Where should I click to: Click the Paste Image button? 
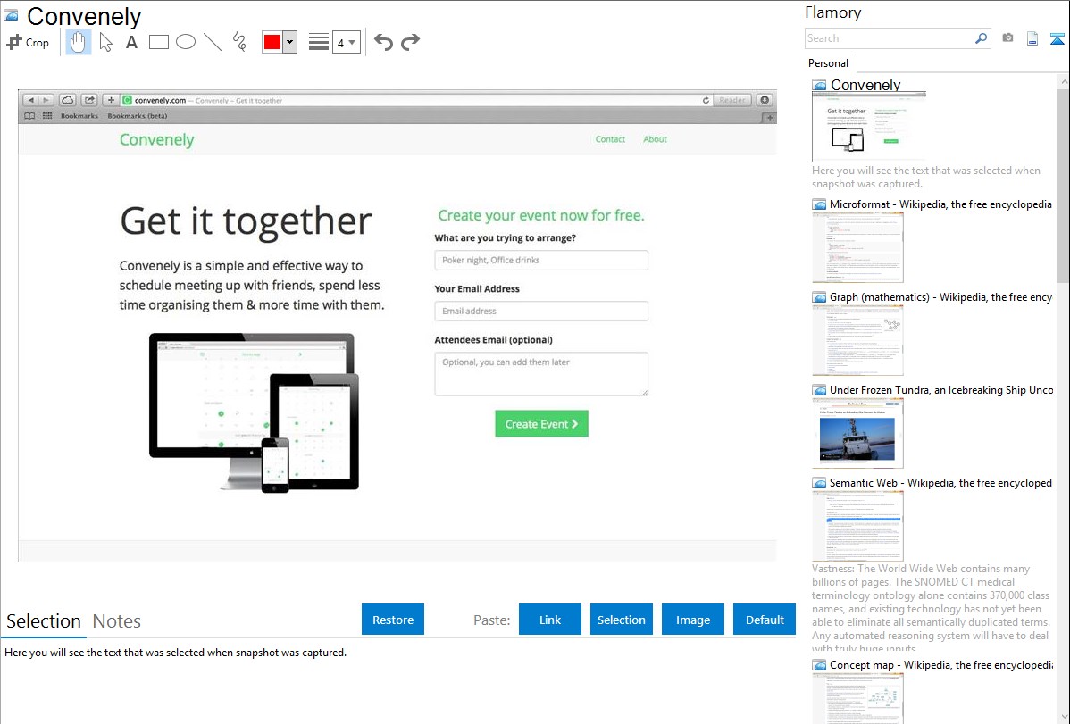coord(692,619)
